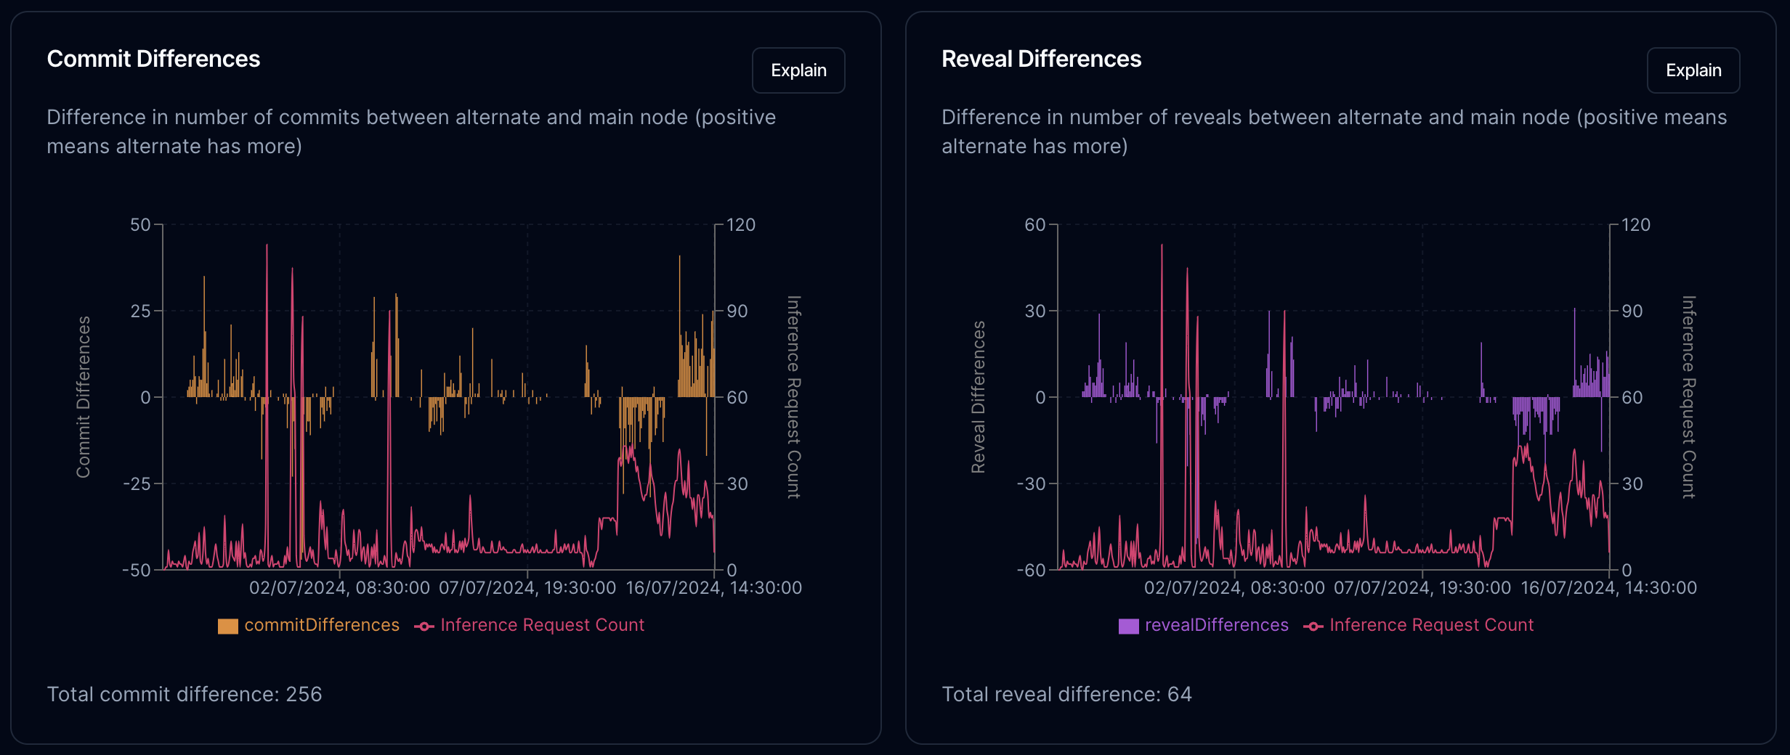Click orange commitDifferences legend swatch

pos(228,626)
